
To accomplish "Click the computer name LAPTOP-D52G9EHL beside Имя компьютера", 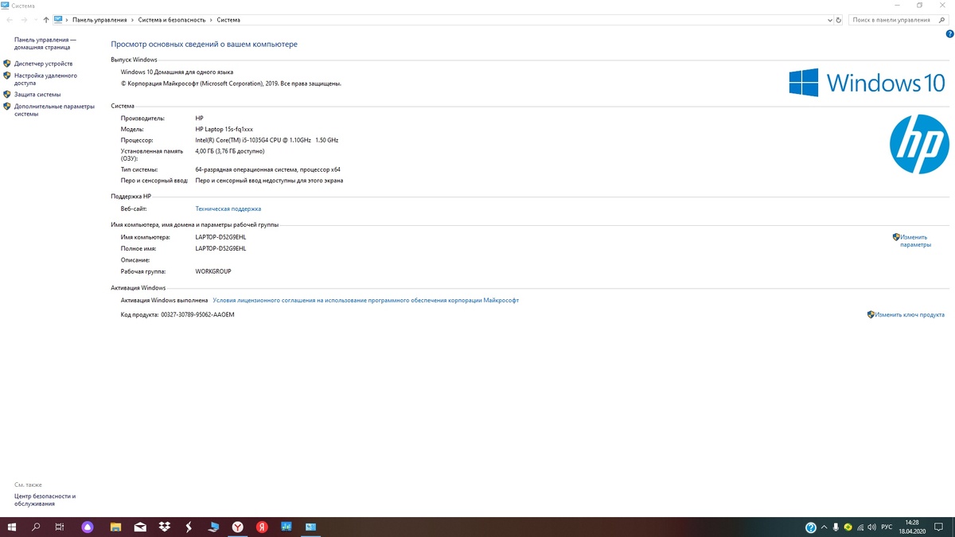I will 220,237.
